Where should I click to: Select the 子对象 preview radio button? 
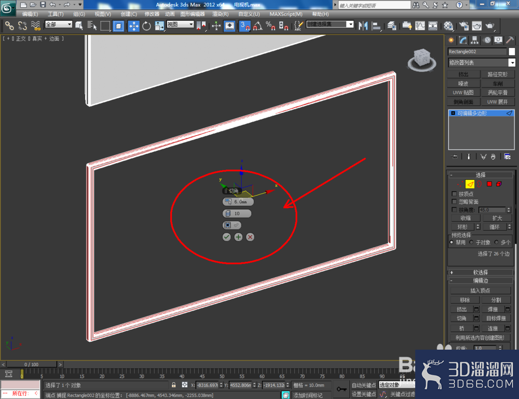pyautogui.click(x=471, y=242)
